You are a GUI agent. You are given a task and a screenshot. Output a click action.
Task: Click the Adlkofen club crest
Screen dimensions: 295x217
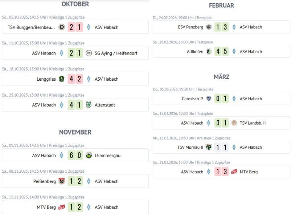(x=209, y=51)
